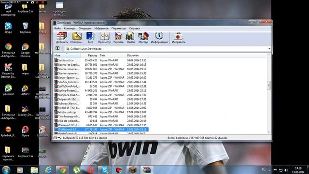309x174 pixels.
Task: Click the RU language indicator in tray
Action: pos(264,170)
